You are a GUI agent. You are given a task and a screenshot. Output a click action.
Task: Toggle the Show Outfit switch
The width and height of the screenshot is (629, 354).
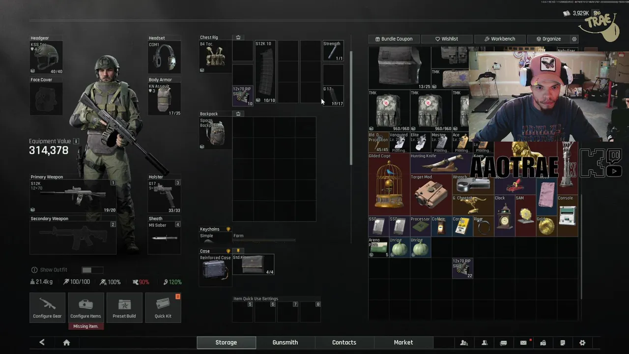[92, 270]
